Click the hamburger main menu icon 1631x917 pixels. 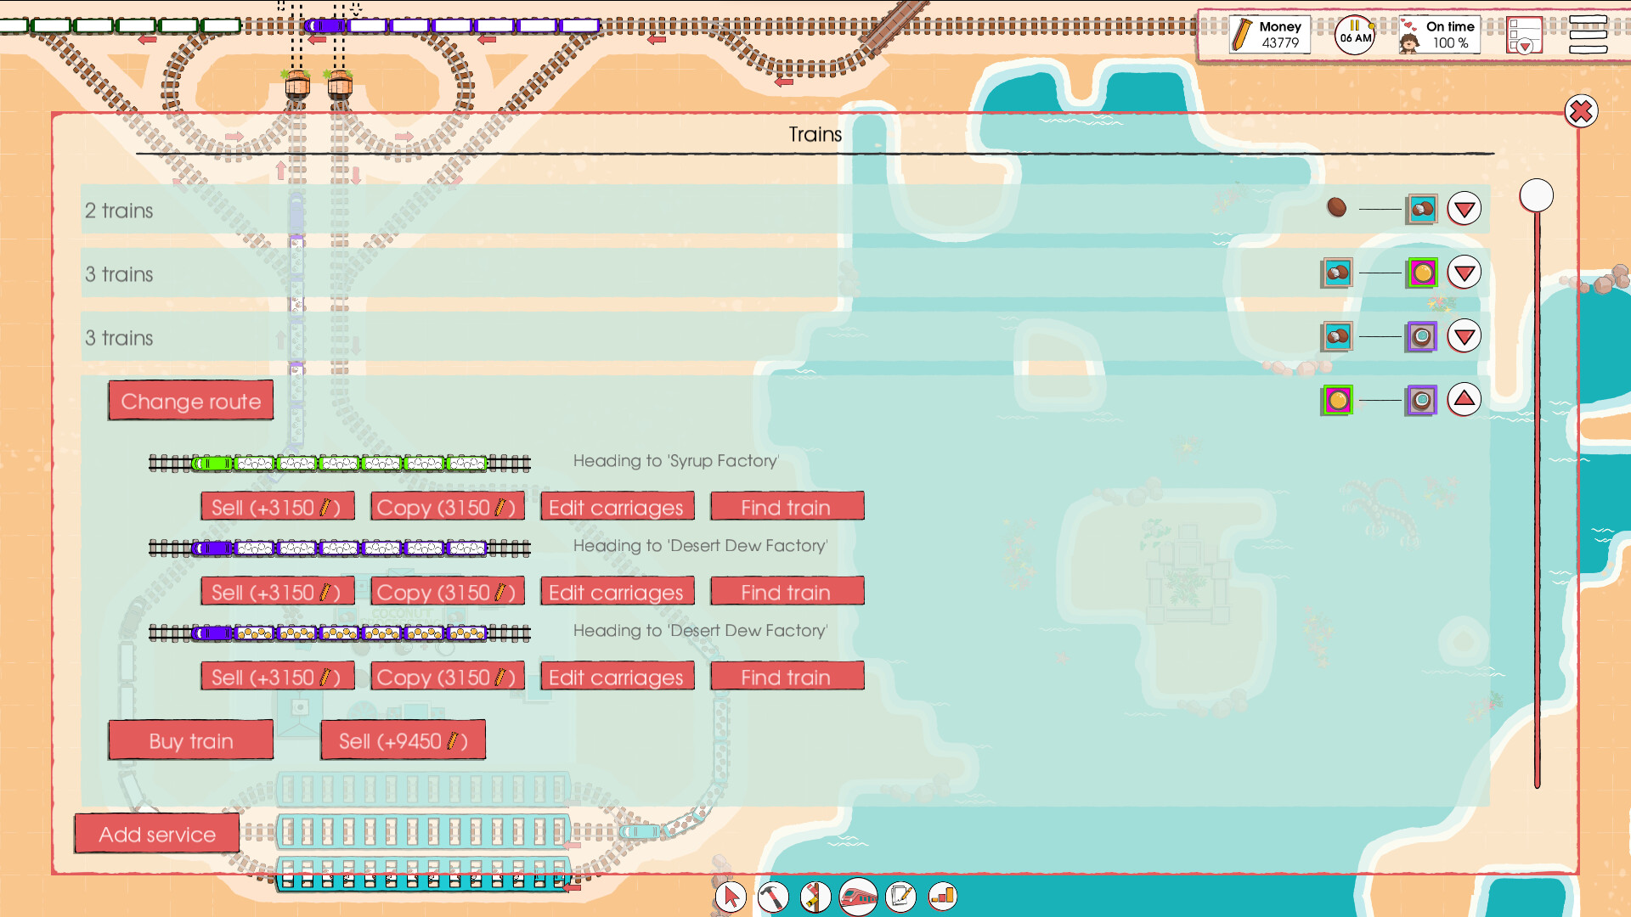point(1588,35)
